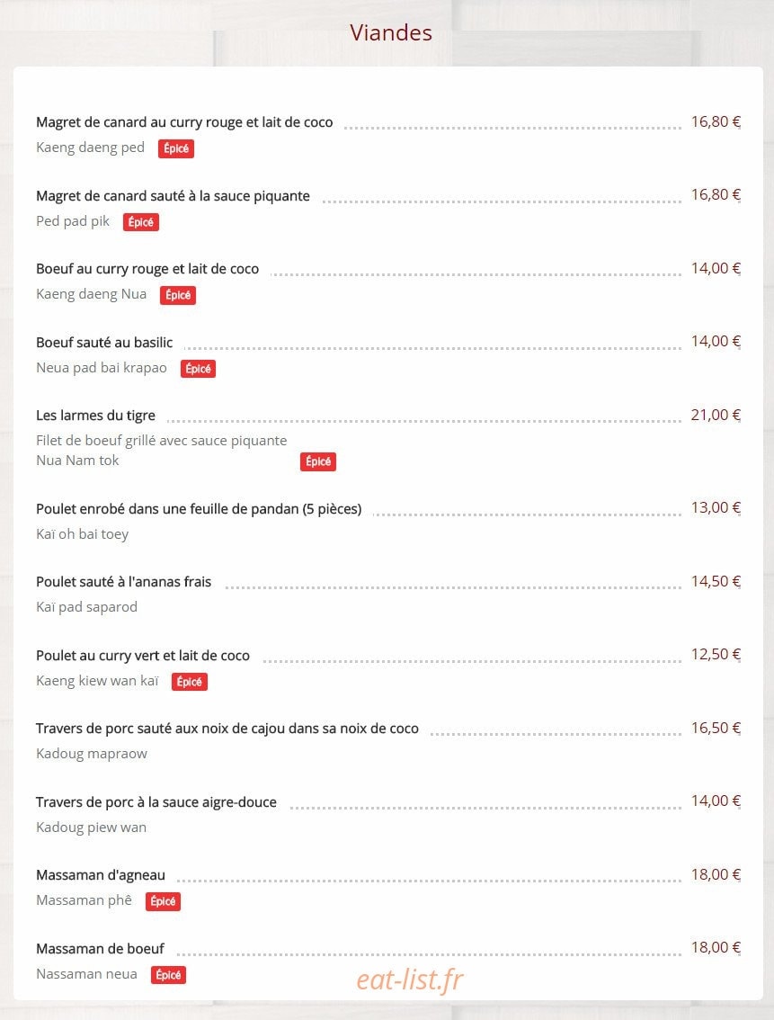Screen dimensions: 774x1020
Task: Click the 21,00 € price
Action: 716,415
